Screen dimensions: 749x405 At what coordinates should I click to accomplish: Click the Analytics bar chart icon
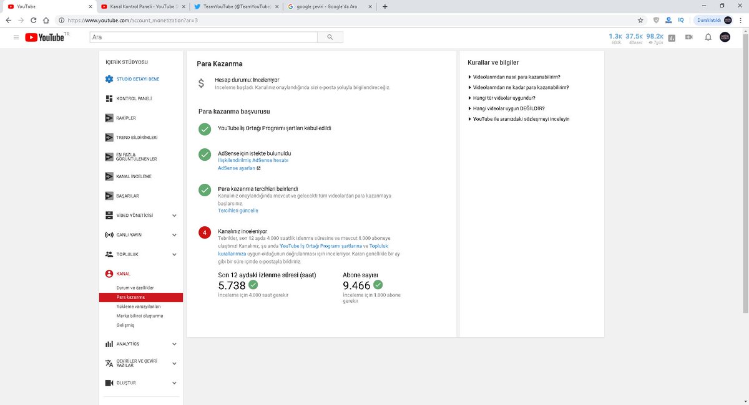coord(109,344)
